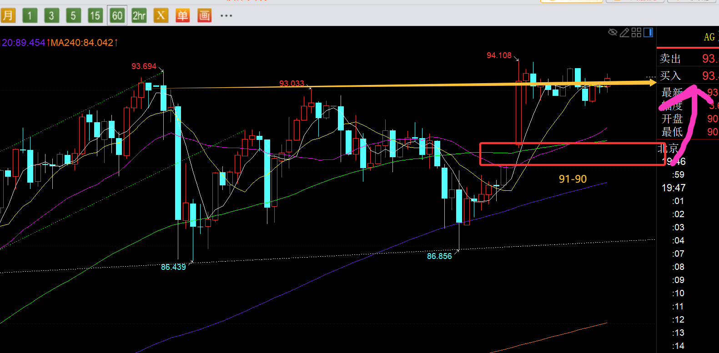Image resolution: width=719 pixels, height=353 pixels.
Task: Select the 91-90 yellow text annotation
Action: [573, 179]
